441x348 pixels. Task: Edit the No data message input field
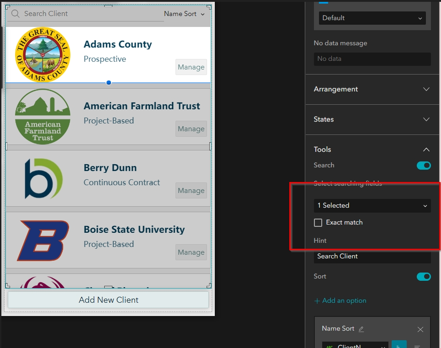tap(372, 59)
